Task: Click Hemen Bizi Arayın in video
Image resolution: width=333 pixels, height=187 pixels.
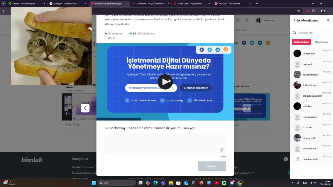Action: 196,88
